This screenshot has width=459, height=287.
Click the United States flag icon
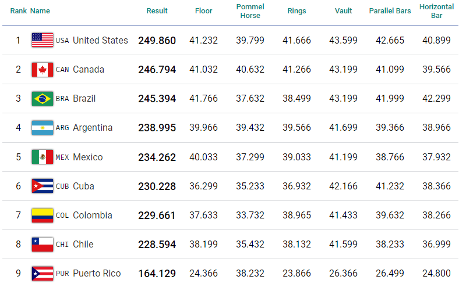[42, 41]
